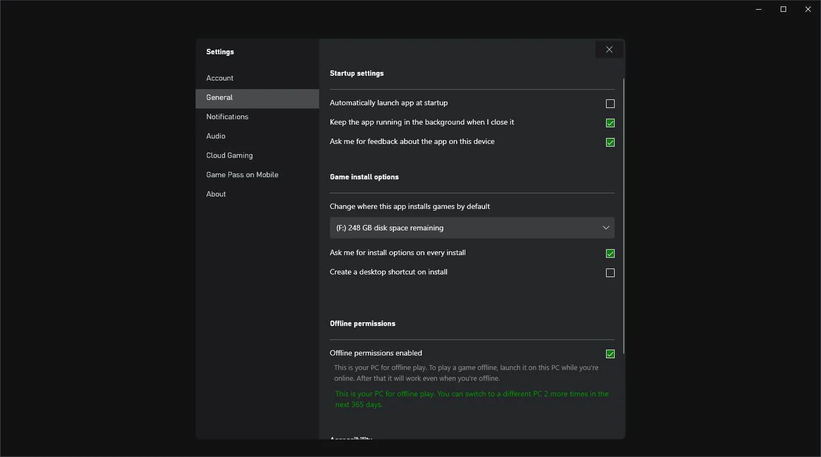This screenshot has height=457, width=821.
Task: Select Game Pass on Mobile
Action: [242, 175]
